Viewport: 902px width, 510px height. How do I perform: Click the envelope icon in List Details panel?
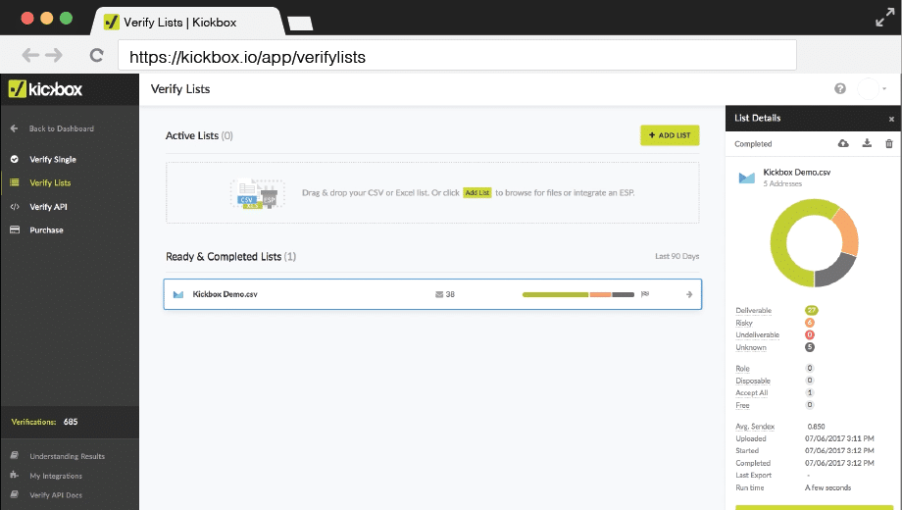[x=747, y=178]
